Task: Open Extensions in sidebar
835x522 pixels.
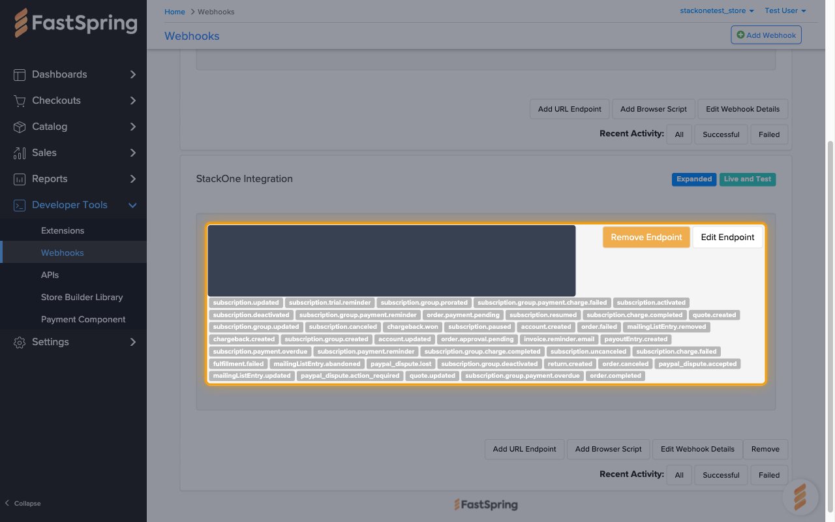Action: (x=63, y=230)
